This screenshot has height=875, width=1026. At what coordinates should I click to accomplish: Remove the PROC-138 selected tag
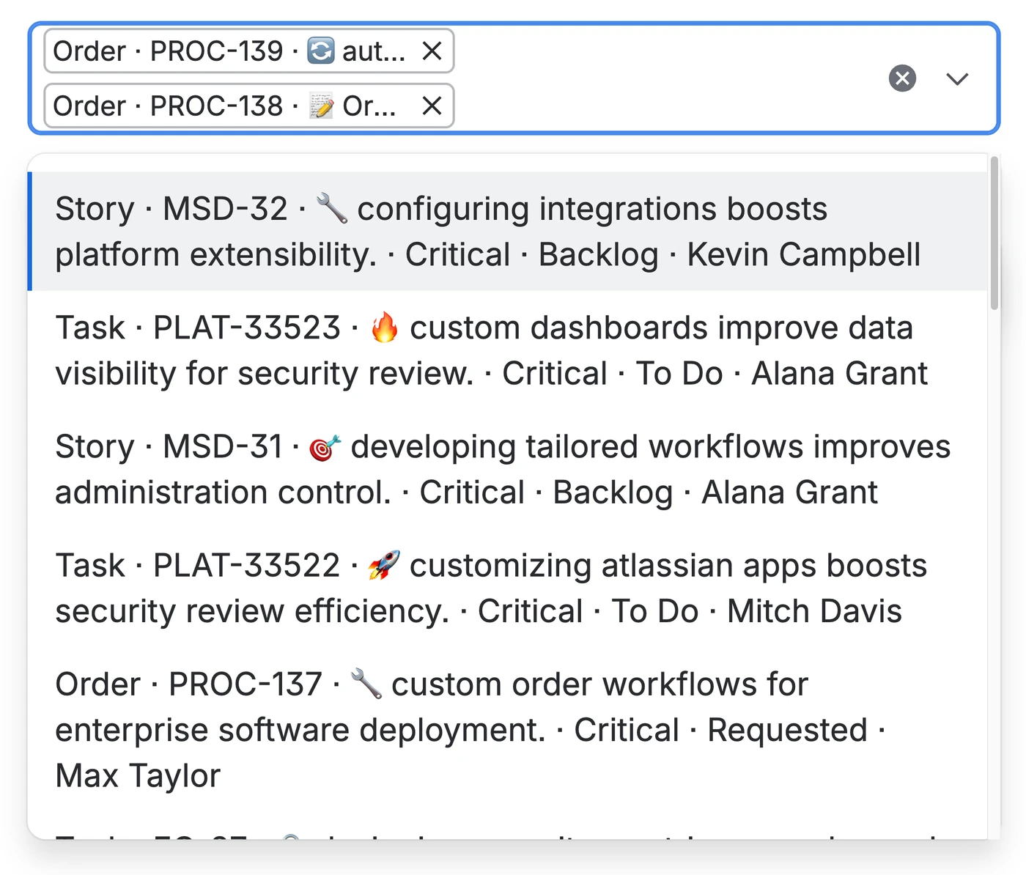coord(432,106)
